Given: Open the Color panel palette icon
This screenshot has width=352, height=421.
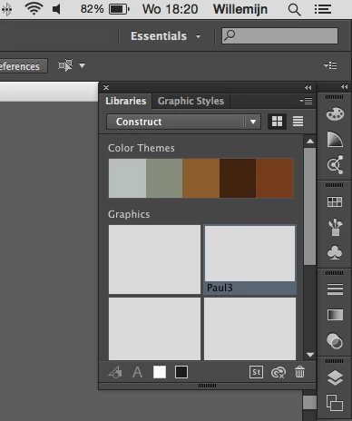Looking at the screenshot, I should pos(335,114).
